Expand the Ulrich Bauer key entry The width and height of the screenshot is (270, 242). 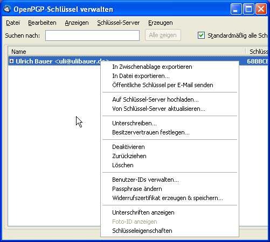12,61
